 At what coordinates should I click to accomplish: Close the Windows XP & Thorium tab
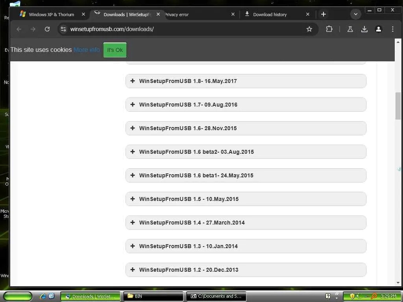83,15
